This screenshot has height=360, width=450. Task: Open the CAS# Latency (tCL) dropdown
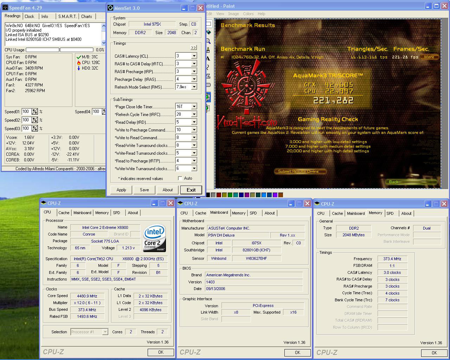click(194, 56)
